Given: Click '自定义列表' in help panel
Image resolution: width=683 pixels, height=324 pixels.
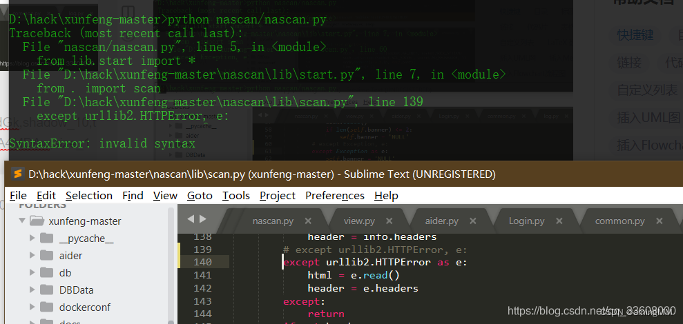Looking at the screenshot, I should pos(647,90).
